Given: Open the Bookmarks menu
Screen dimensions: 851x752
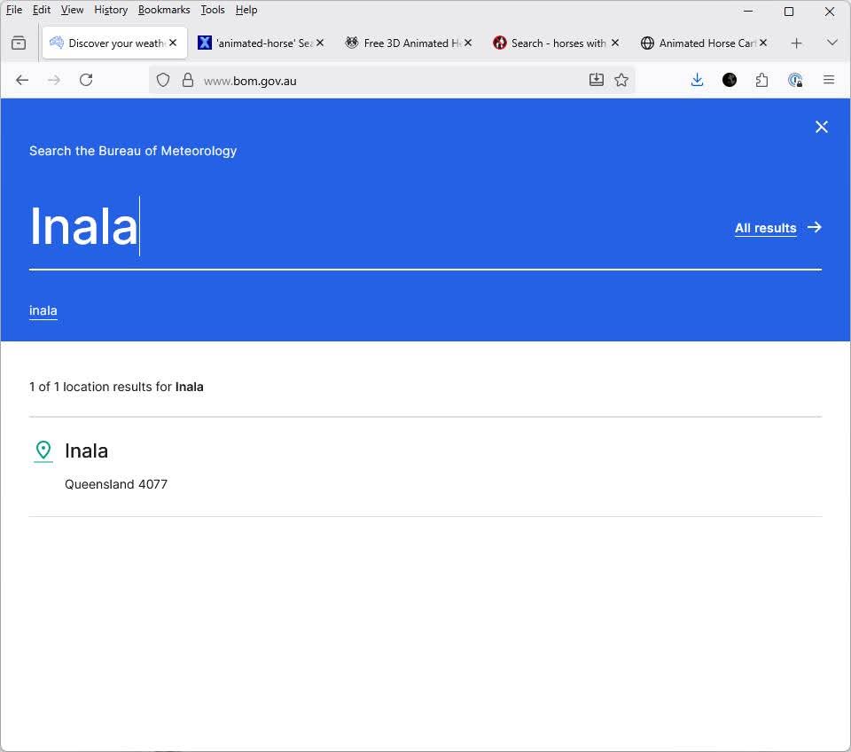Looking at the screenshot, I should coord(164,10).
